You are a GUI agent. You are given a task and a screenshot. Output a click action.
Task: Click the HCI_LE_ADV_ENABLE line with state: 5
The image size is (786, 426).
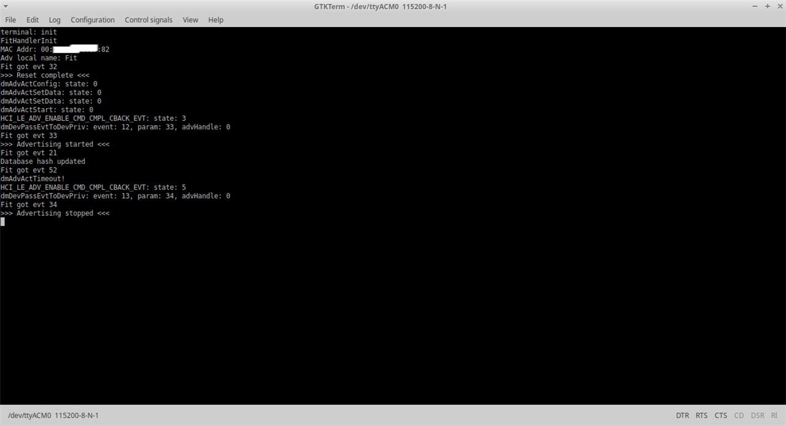[x=93, y=187]
